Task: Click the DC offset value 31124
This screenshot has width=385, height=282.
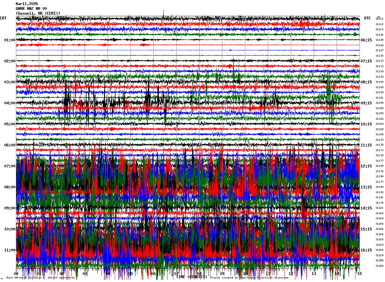Action: pos(379,40)
